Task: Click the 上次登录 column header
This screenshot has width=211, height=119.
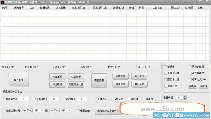Action: (x=61, y=8)
